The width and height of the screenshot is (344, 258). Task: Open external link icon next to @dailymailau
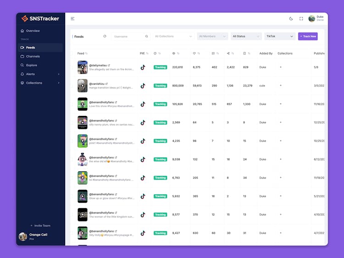pyautogui.click(x=109, y=65)
